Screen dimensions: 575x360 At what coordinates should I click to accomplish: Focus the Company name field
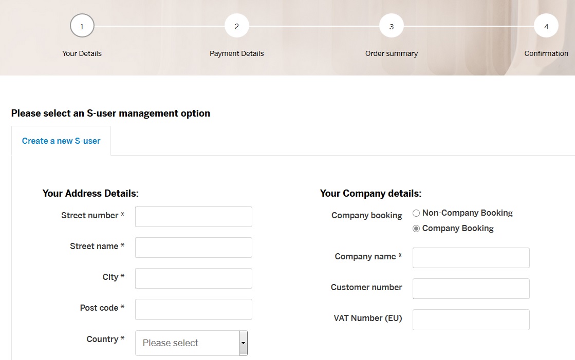pyautogui.click(x=471, y=258)
